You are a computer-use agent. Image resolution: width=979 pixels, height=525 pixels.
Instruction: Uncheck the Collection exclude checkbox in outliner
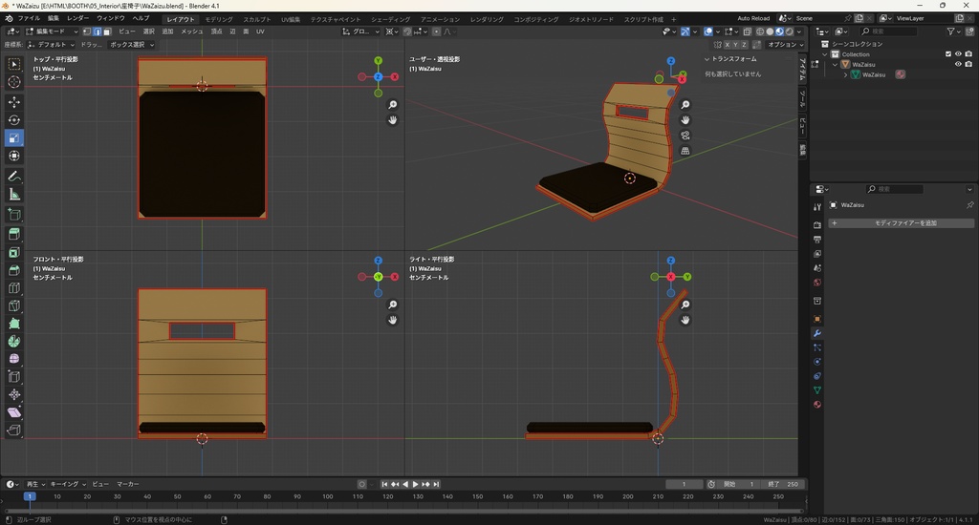(948, 54)
